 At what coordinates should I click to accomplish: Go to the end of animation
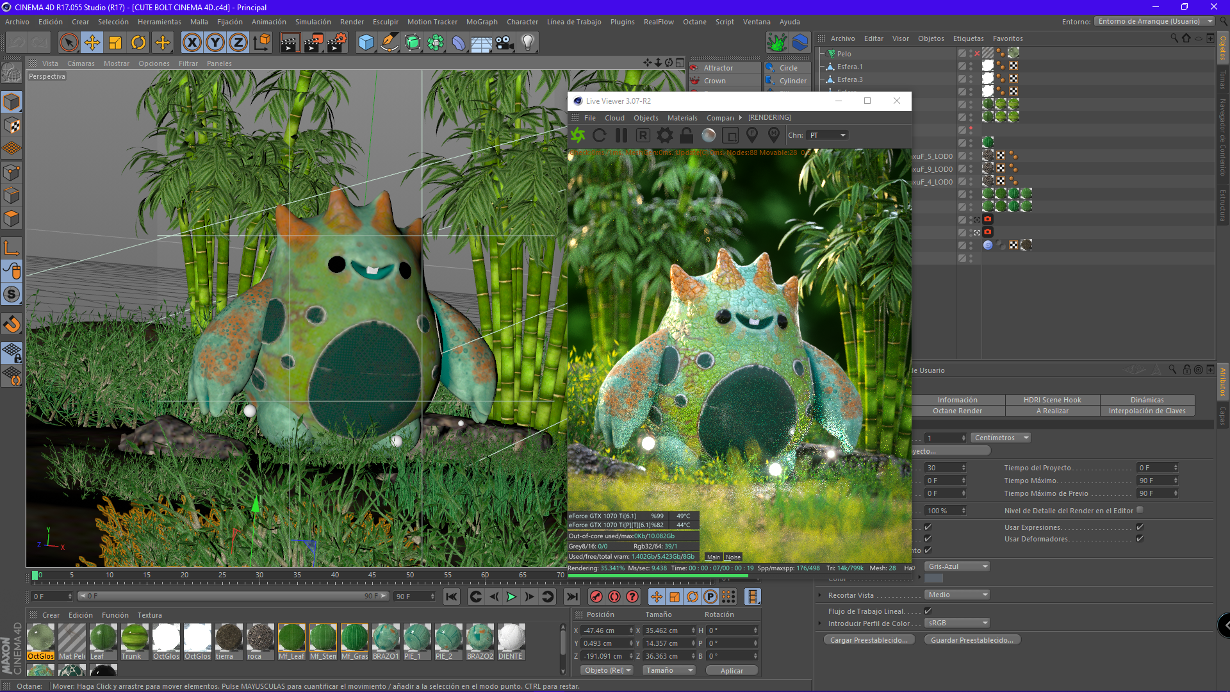tap(571, 597)
